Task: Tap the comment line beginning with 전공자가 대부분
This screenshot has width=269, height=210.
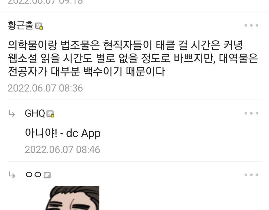Action: [x=86, y=72]
